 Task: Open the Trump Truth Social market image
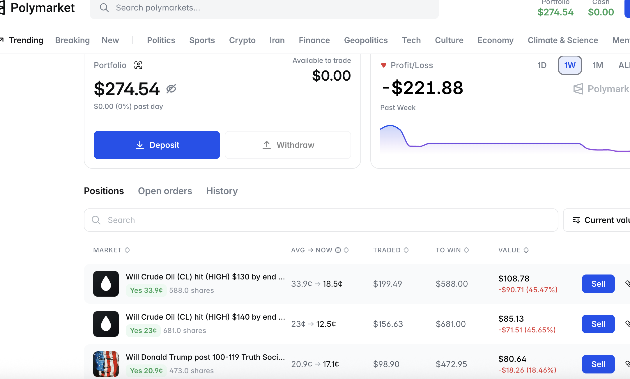point(106,364)
